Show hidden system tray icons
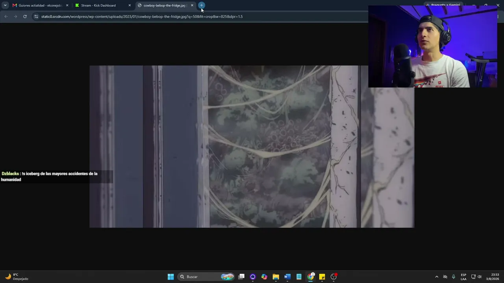Viewport: 504px width, 283px height. tap(437, 277)
